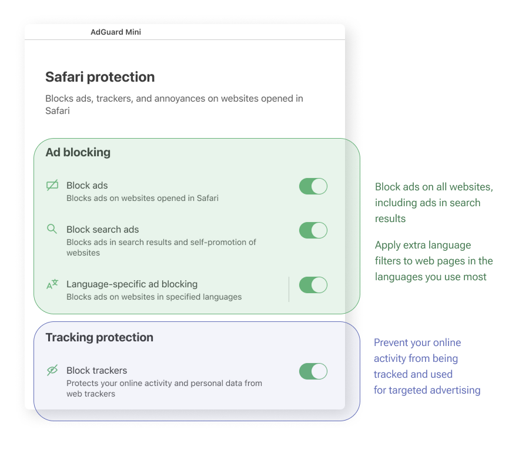
Task: Click the Block ads crossed-ad icon
Action: point(52,185)
